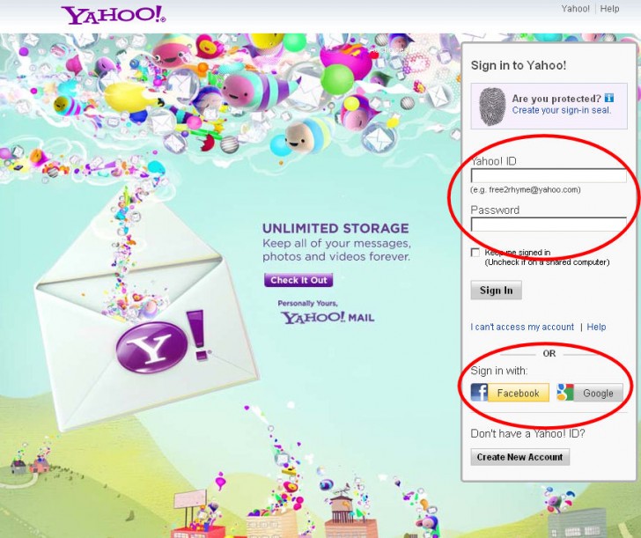
Task: Click the Yahoo! logo in the header
Action: click(114, 15)
